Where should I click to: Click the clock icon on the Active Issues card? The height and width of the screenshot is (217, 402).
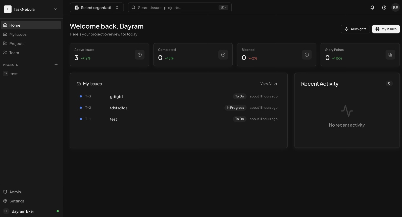[140, 55]
